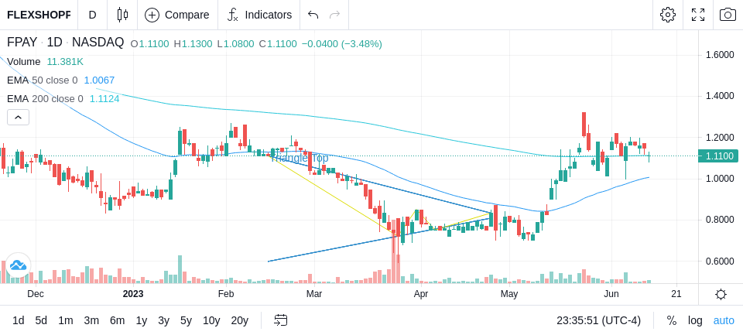Select the 20y time range
The image size is (743, 335).
coord(240,321)
